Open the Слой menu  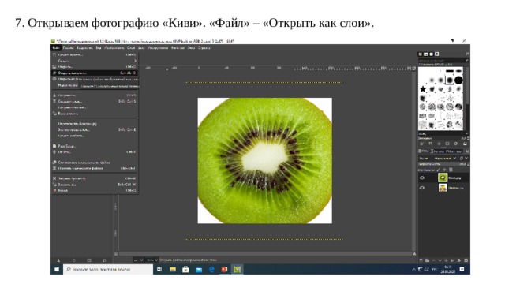131,47
